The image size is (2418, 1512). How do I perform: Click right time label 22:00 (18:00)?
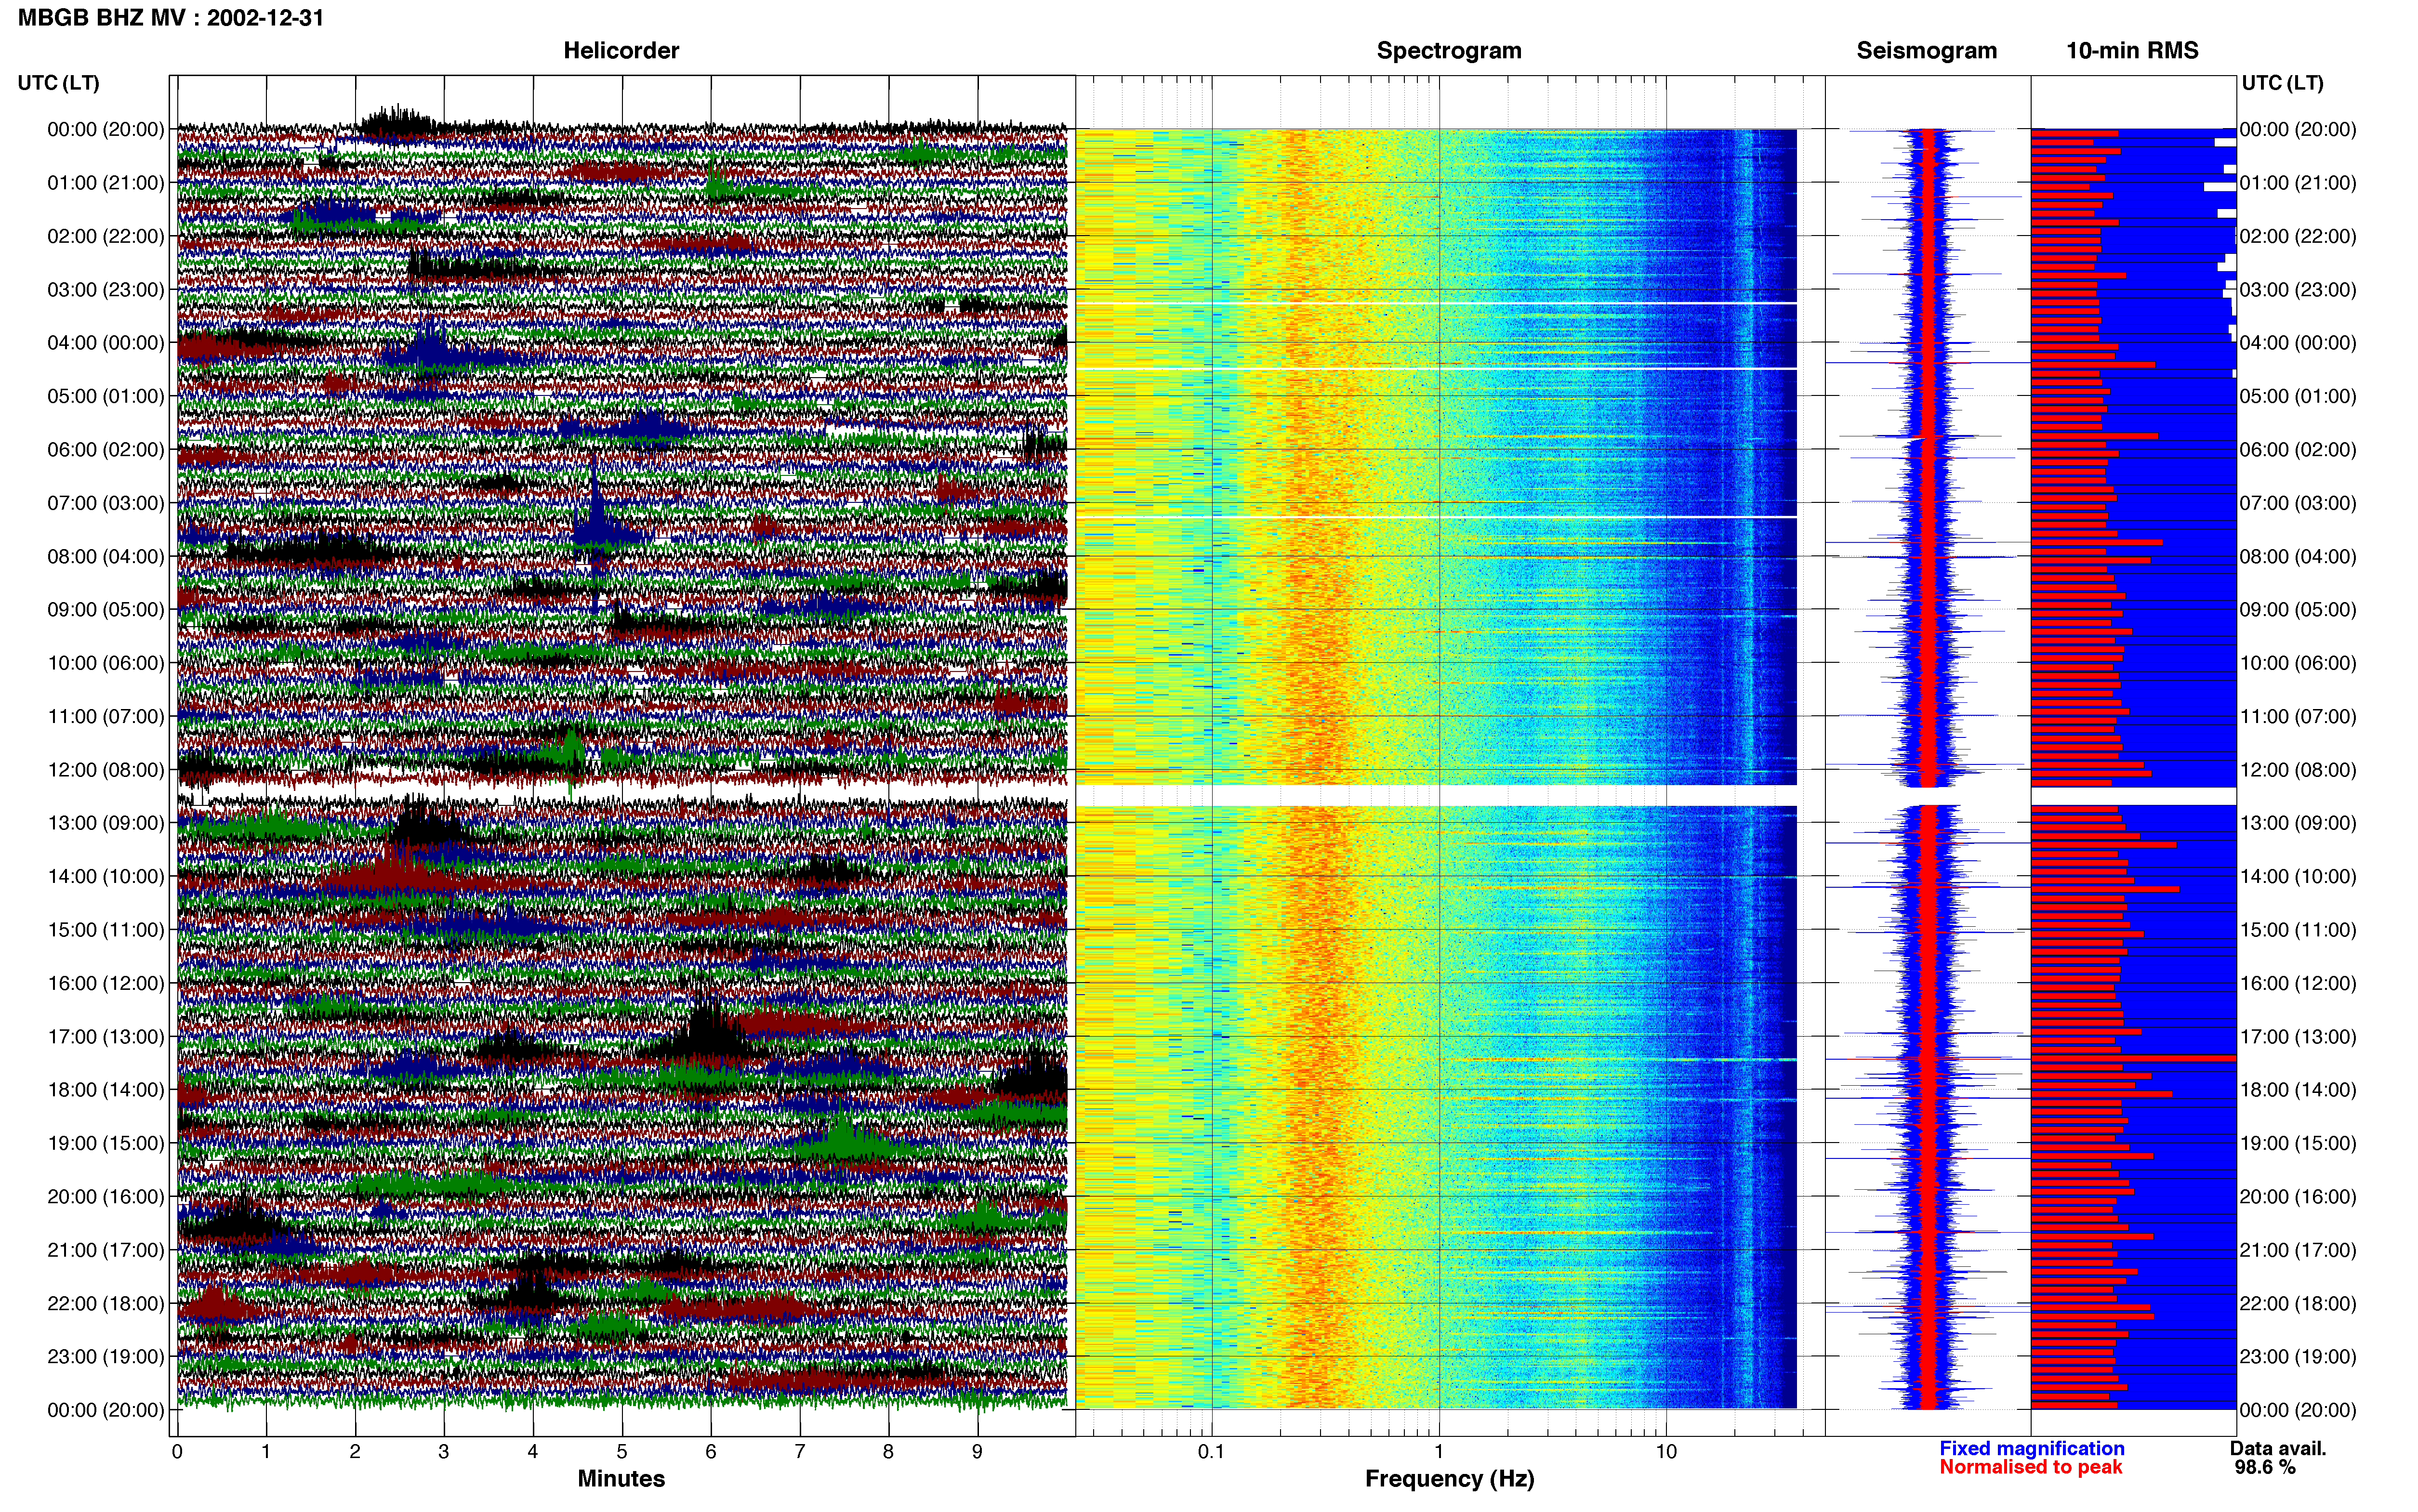tap(2298, 1303)
